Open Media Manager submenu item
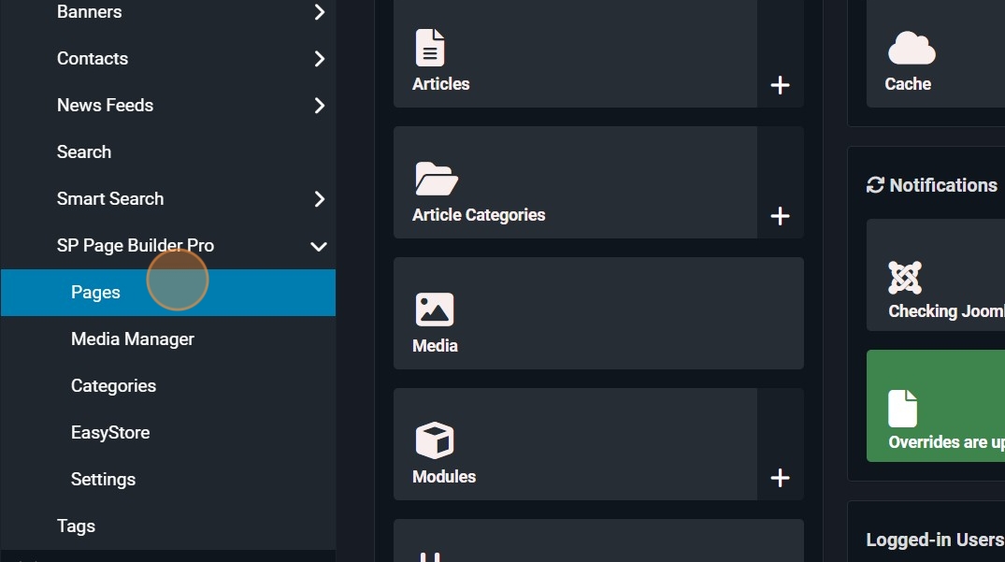 pyautogui.click(x=133, y=339)
